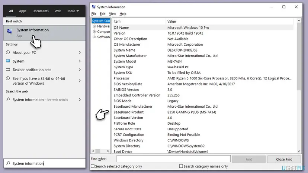308x173 pixels.
Task: Click the About your PC info icon
Action: [x=8, y=52]
